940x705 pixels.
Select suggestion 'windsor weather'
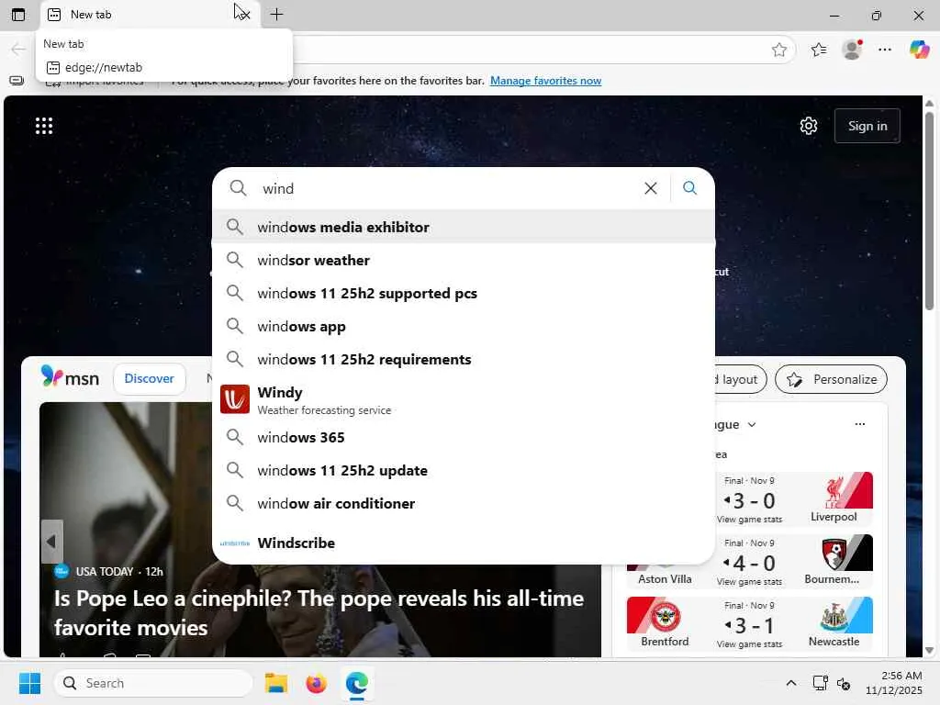click(x=464, y=260)
